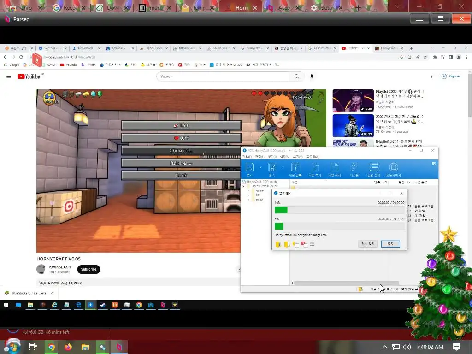This screenshot has width=472, height=354.
Task: Click the YouTube Search input box
Action: point(223,77)
